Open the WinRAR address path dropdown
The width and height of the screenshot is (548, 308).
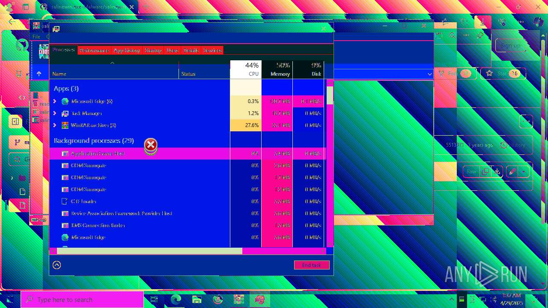tap(430, 74)
